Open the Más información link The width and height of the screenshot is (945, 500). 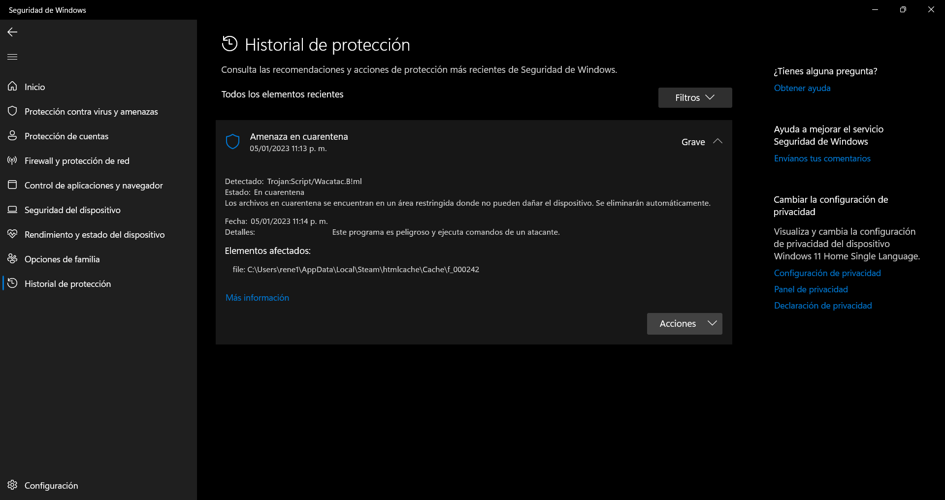(257, 298)
